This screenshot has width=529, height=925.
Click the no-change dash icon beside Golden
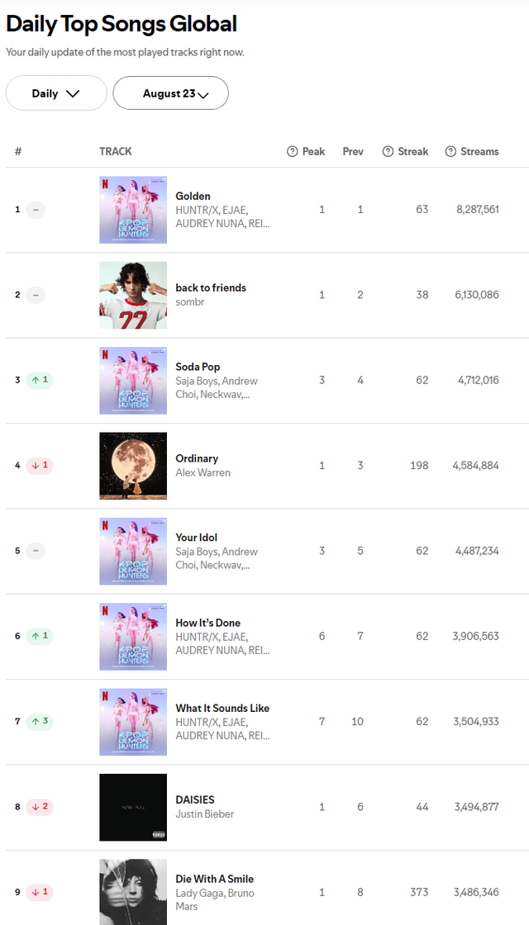click(x=36, y=209)
